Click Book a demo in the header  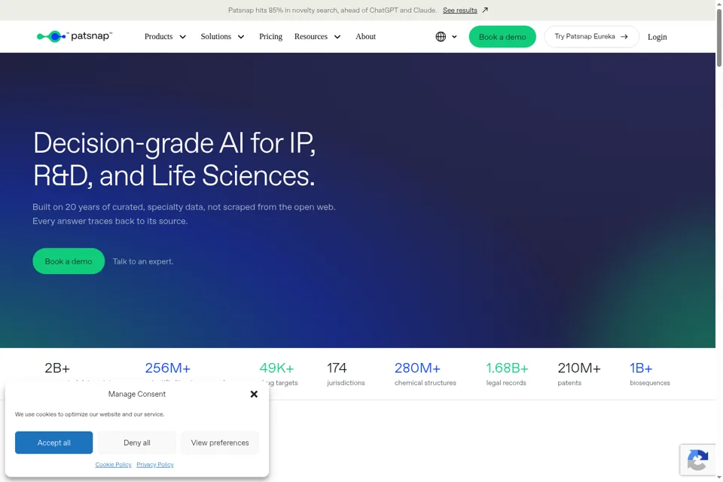(x=502, y=36)
